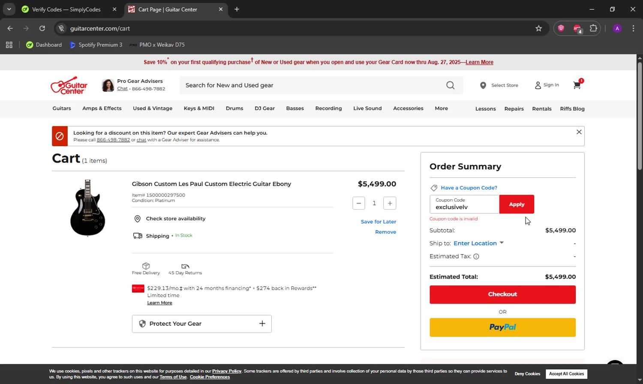
Task: Open the Basses menu
Action: point(295,108)
